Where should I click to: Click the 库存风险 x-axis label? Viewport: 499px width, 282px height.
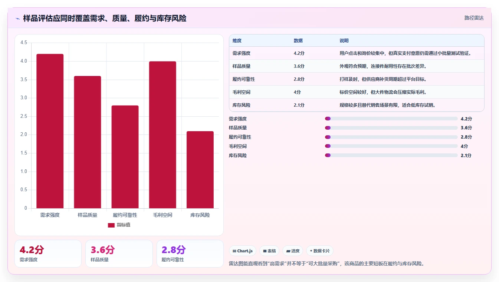[200, 215]
